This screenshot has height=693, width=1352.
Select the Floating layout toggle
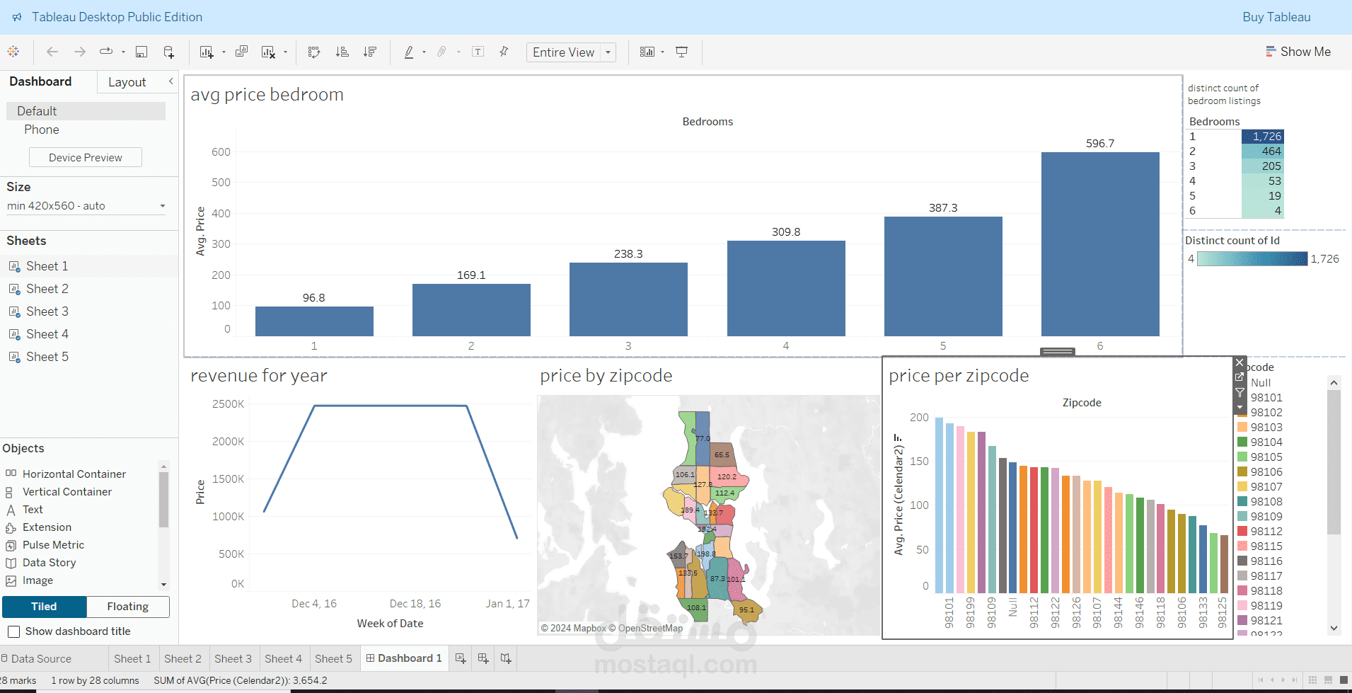128,607
